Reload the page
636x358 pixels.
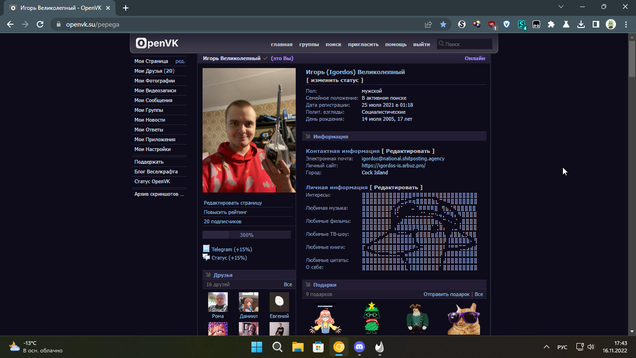40,24
